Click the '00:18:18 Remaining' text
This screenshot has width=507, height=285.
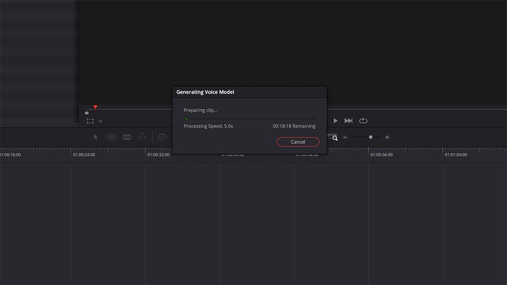tap(294, 126)
